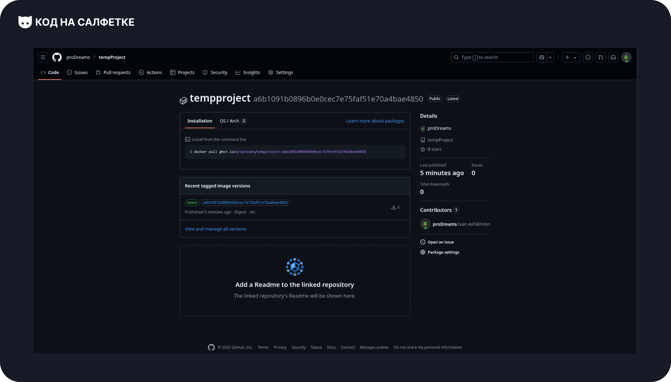Click the Contributors heading
The image size is (671, 382).
[436, 210]
